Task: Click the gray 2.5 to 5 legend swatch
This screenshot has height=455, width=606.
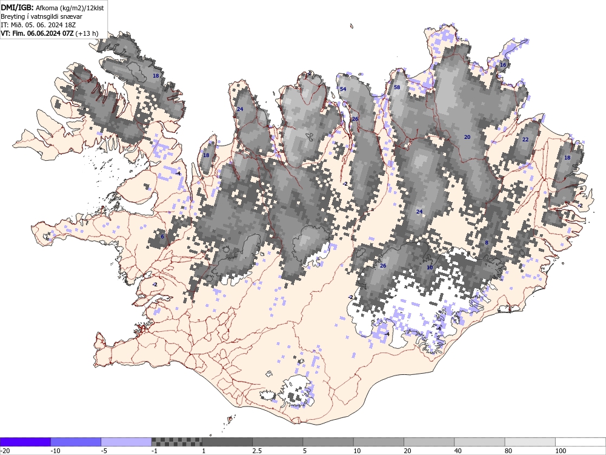Action: point(278,442)
